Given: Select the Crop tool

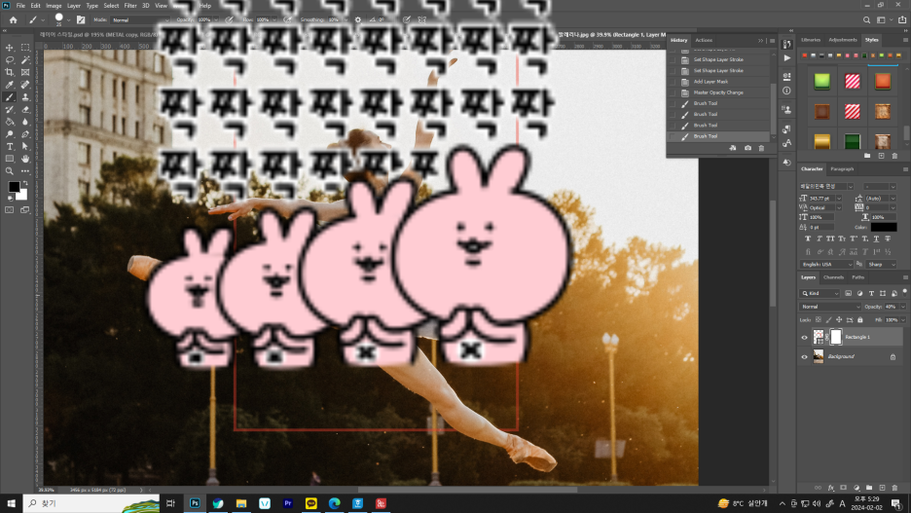Looking at the screenshot, I should 10,73.
